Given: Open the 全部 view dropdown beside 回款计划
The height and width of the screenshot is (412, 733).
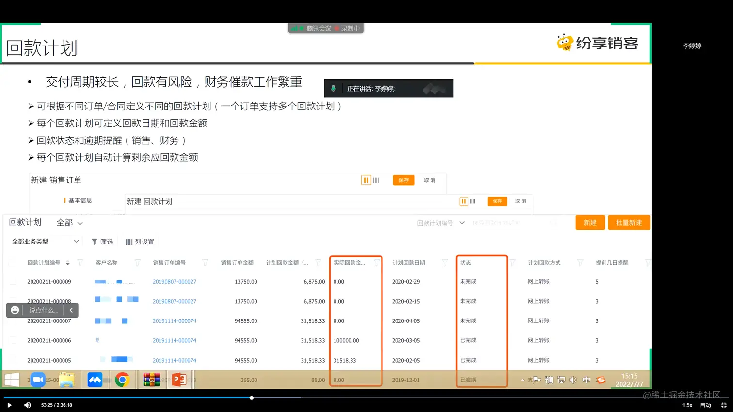Looking at the screenshot, I should (x=69, y=223).
